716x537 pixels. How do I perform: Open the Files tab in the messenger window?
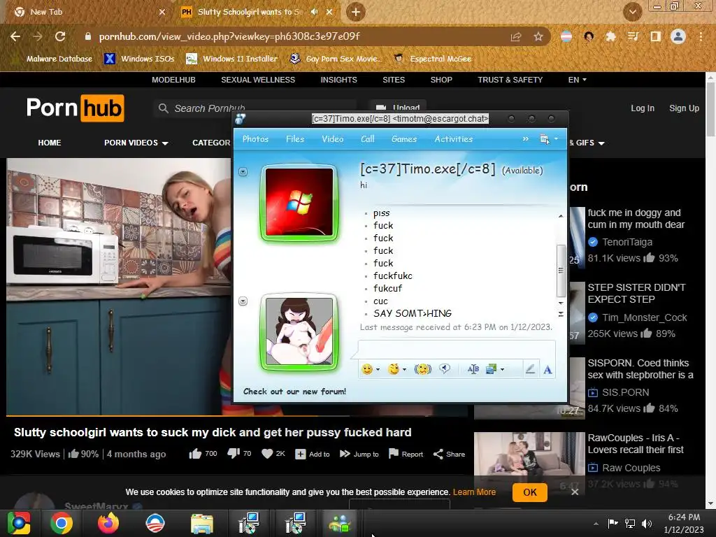click(x=295, y=139)
